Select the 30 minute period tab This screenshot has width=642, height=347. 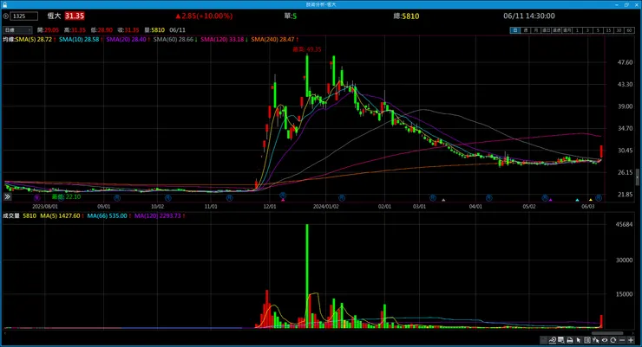[619, 30]
